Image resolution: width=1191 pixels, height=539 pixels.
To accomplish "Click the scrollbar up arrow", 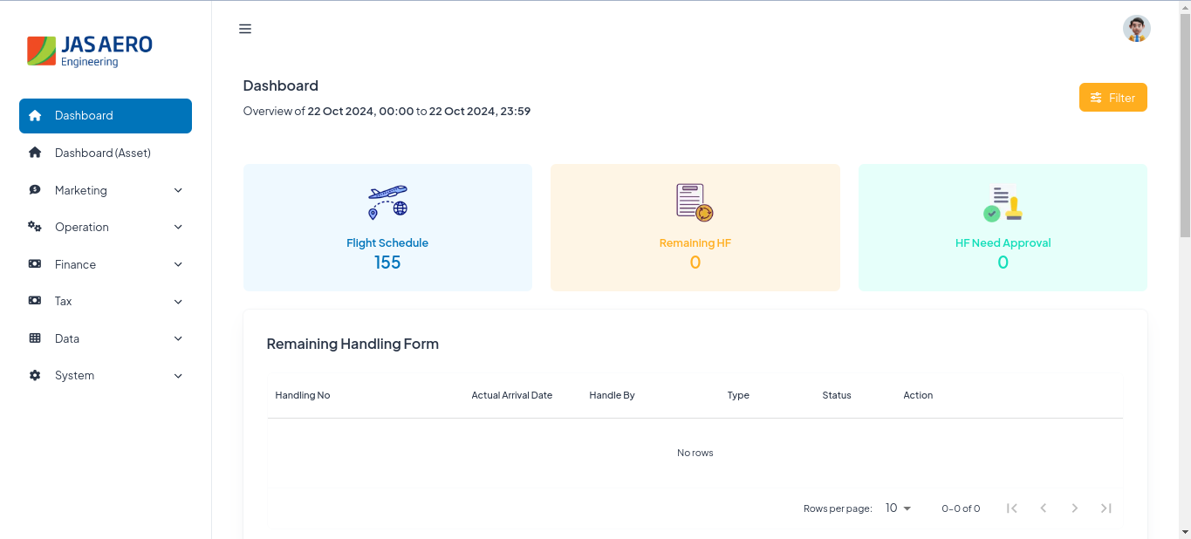I will [x=1185, y=8].
